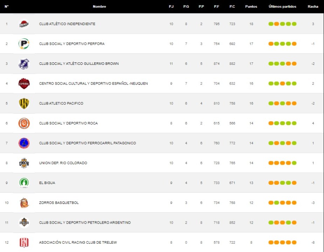The width and height of the screenshot is (324, 252).
Task: Click last result dot in Racing de Trelew row
Action: click(x=294, y=243)
